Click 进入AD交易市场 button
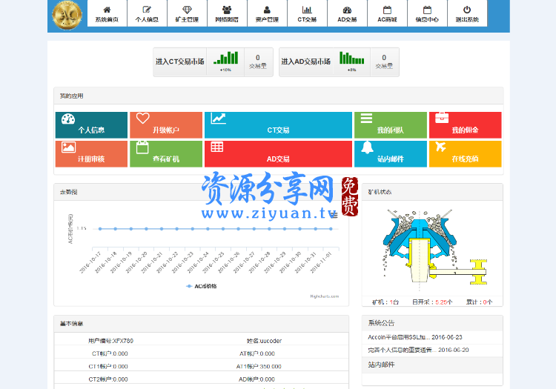The height and width of the screenshot is (389, 556). click(x=306, y=61)
